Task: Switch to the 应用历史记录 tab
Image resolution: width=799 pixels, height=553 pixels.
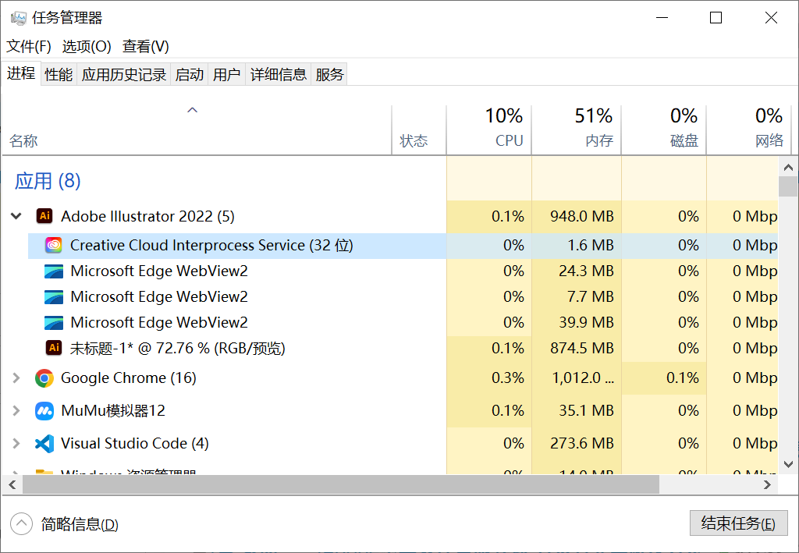Action: 124,74
